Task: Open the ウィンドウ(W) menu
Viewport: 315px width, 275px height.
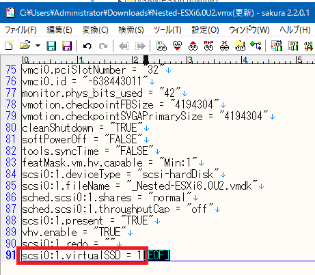Action: coord(249,30)
